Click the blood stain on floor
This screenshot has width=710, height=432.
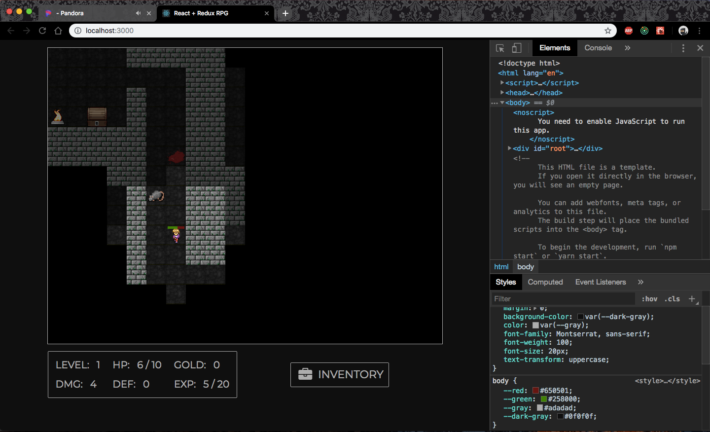[x=176, y=157]
